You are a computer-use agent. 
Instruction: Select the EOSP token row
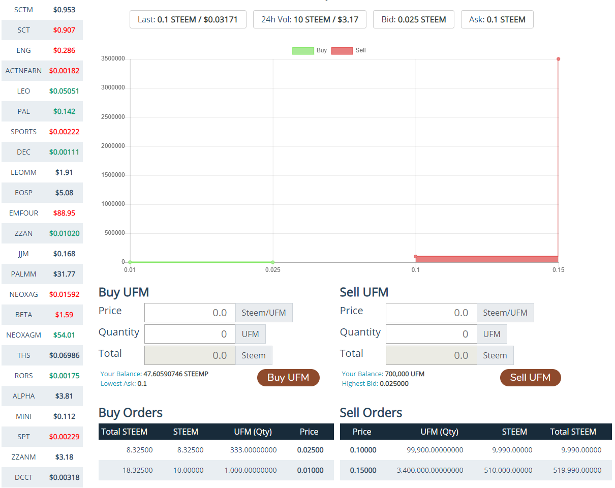point(42,193)
